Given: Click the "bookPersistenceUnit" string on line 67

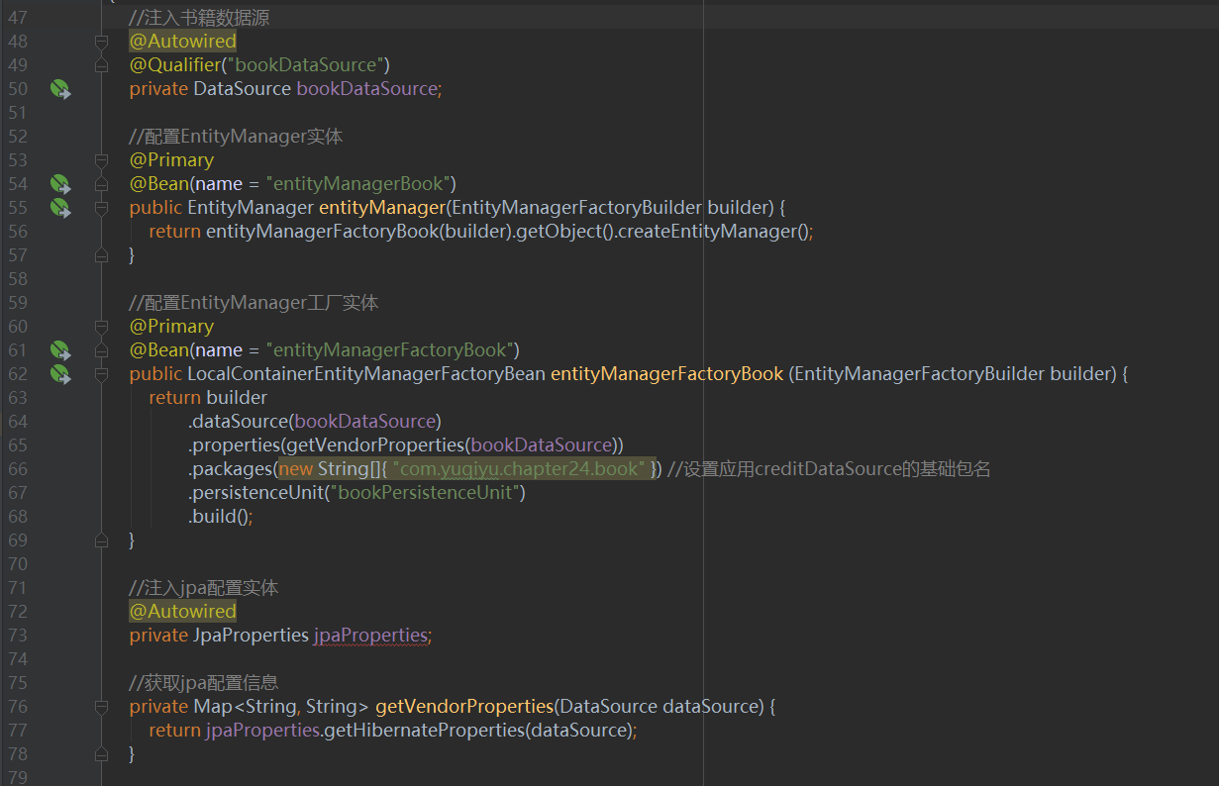Looking at the screenshot, I should point(429,493).
